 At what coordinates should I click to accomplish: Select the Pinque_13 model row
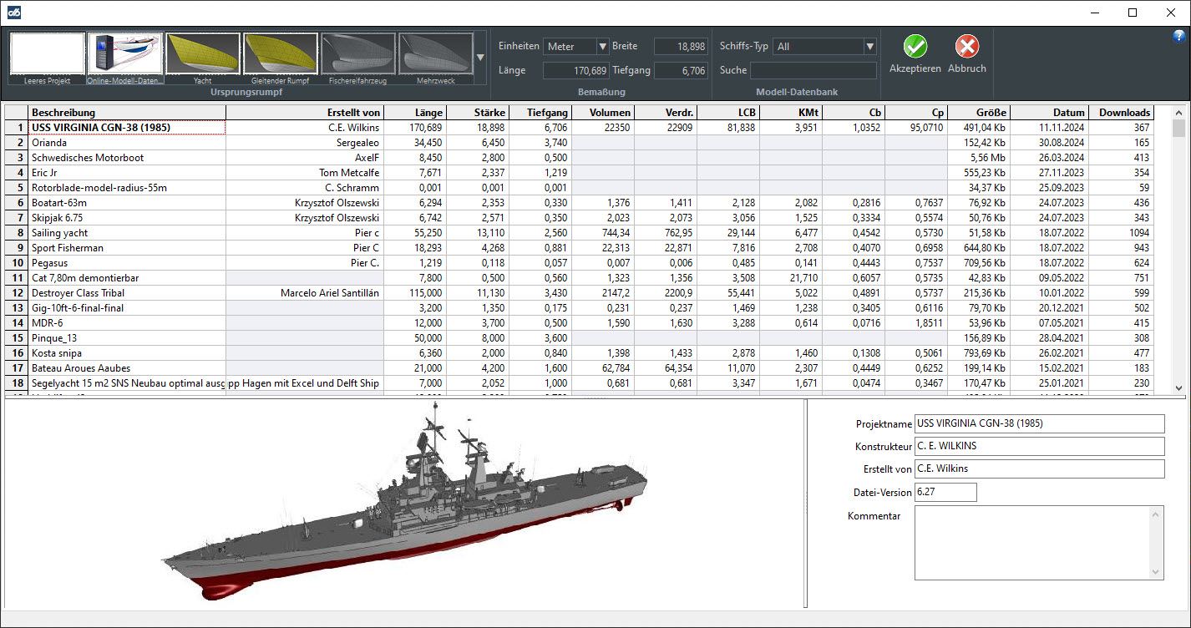coord(579,338)
